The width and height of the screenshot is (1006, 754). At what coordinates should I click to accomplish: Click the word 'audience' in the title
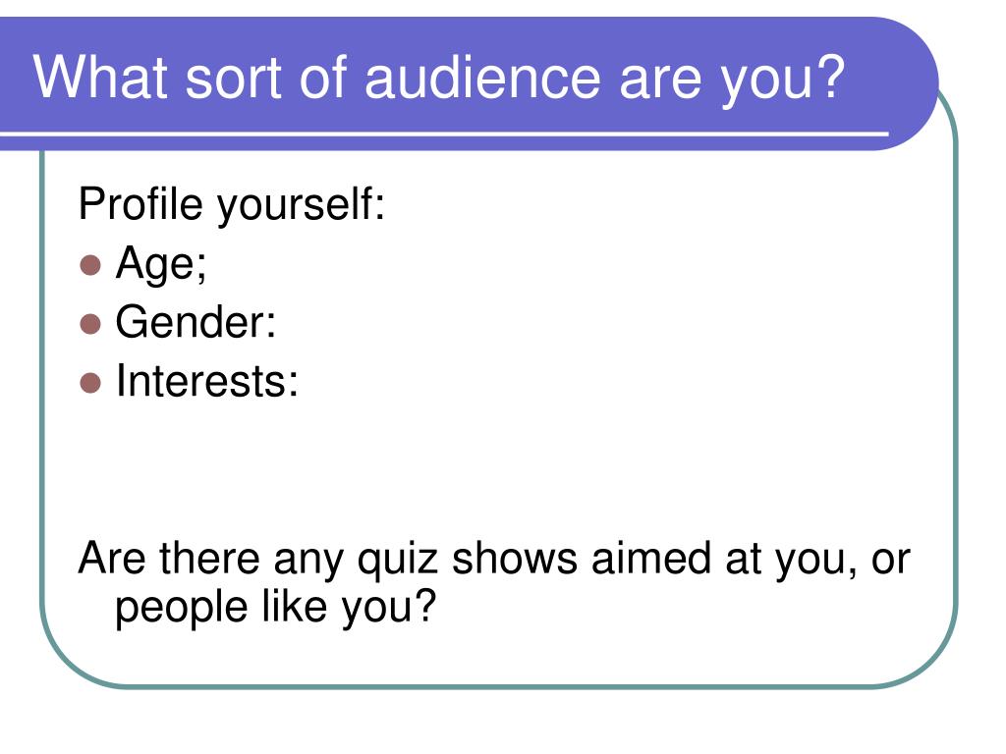point(483,78)
